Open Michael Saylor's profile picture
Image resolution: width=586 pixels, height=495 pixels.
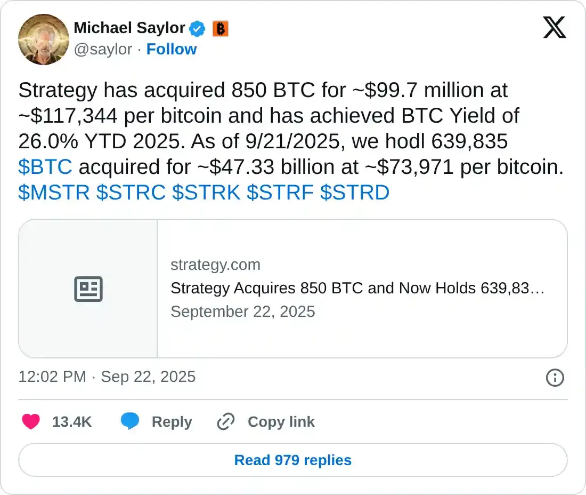click(43, 39)
